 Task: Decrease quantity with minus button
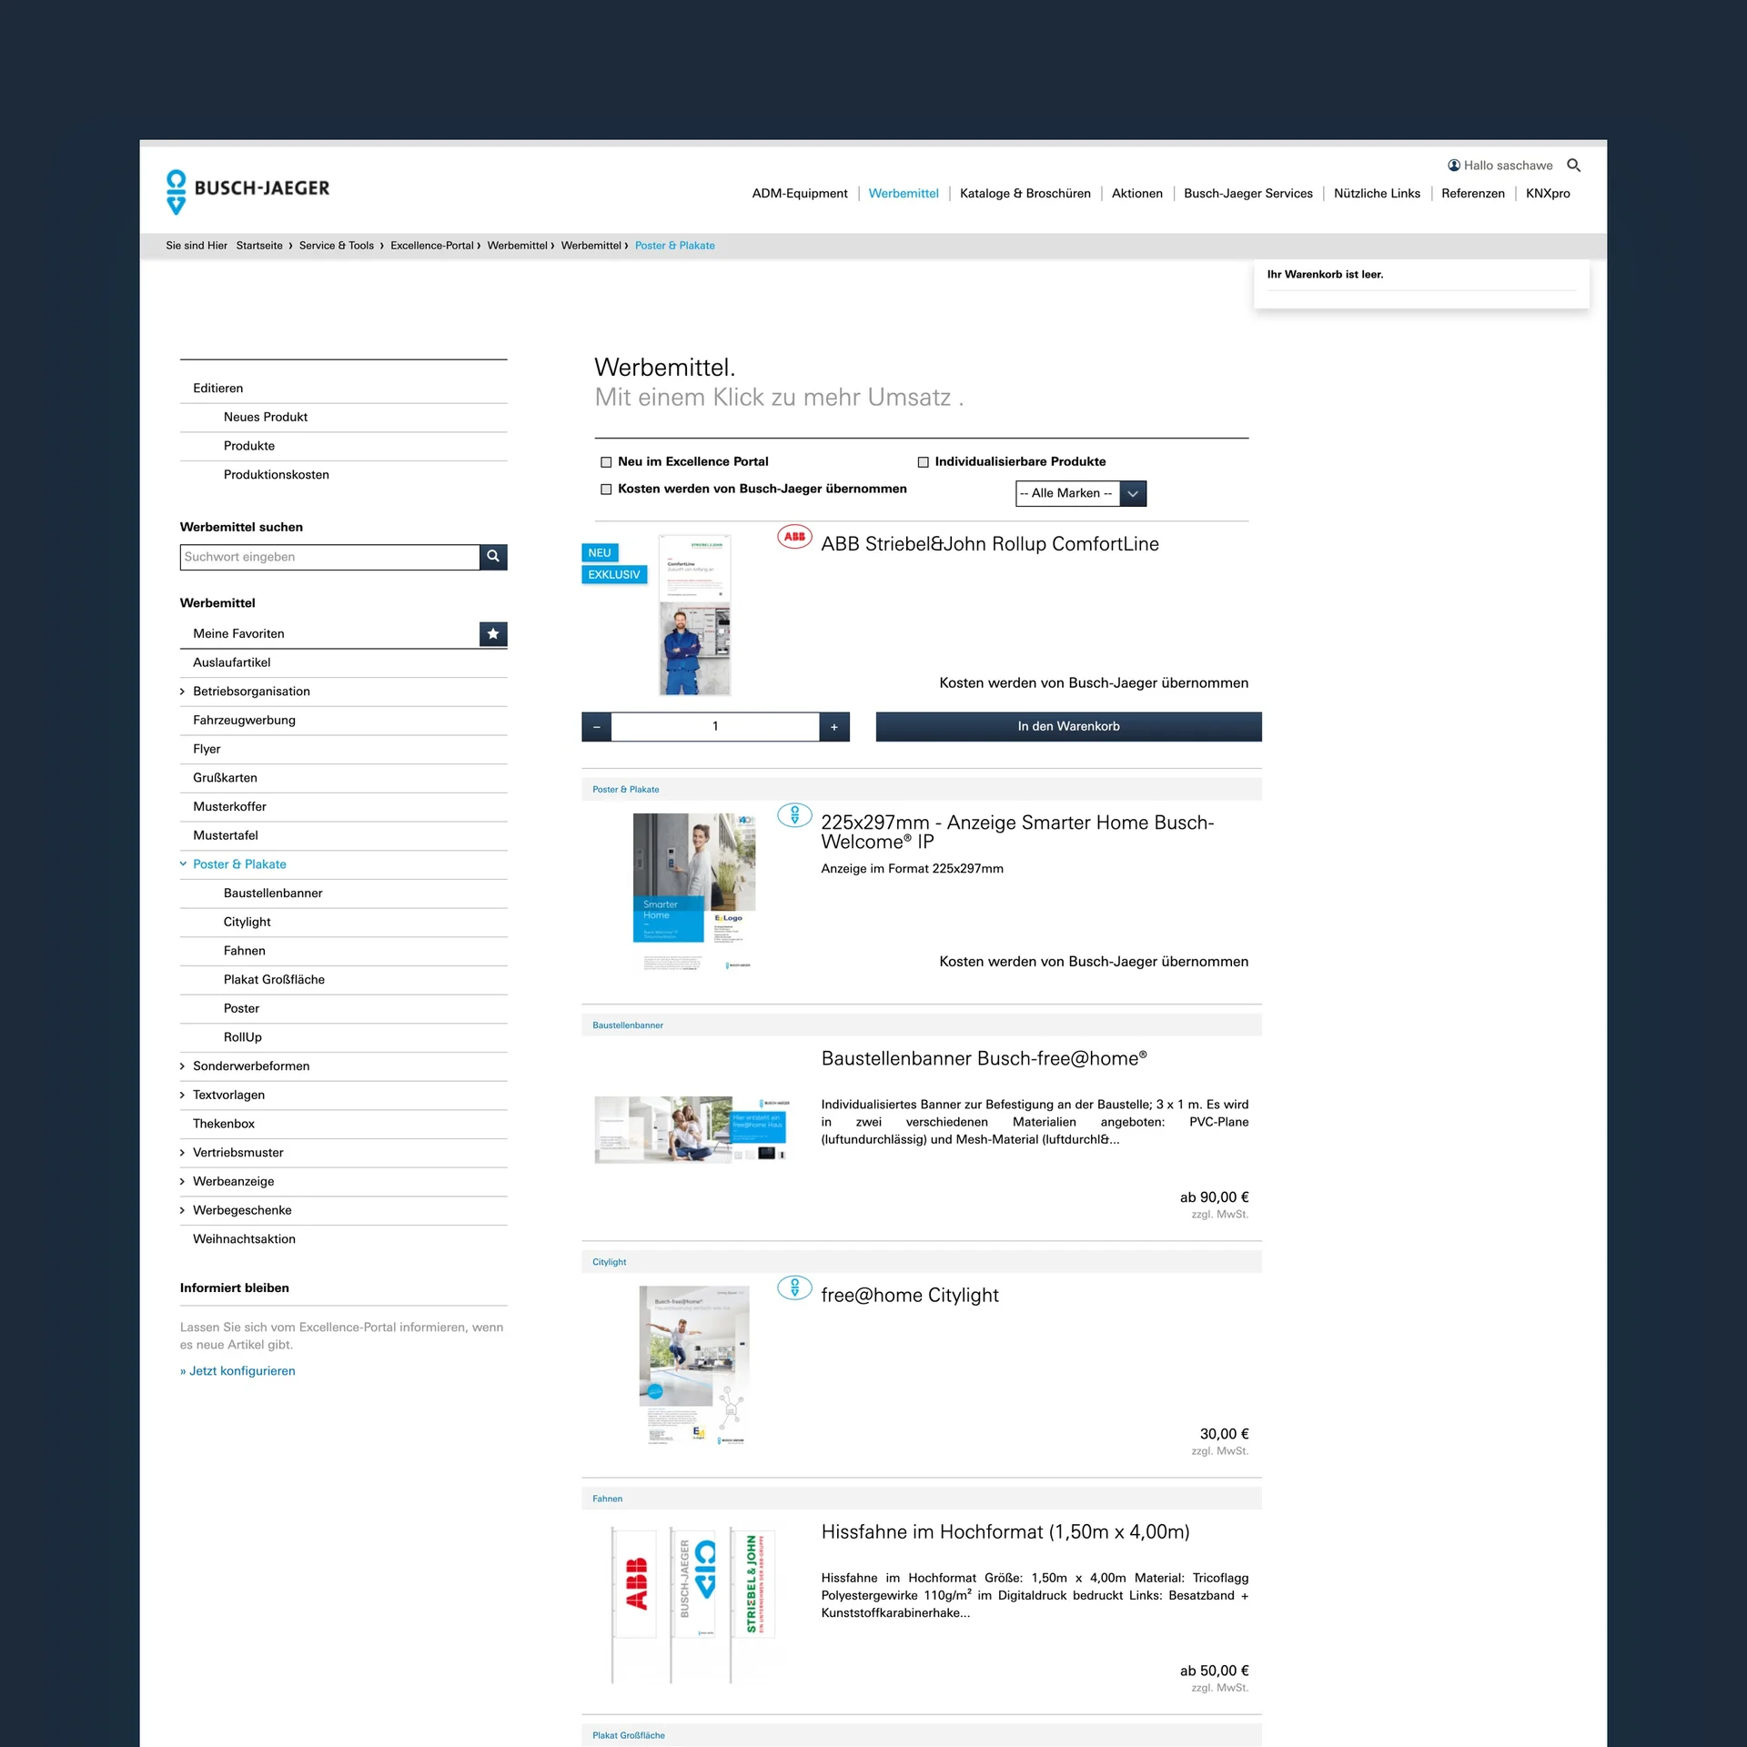(x=597, y=727)
